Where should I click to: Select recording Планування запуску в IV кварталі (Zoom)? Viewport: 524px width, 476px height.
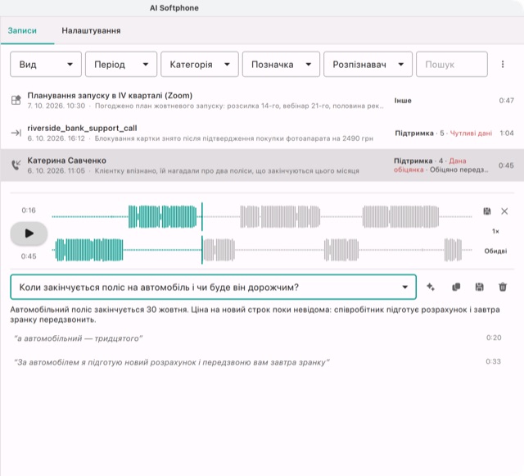point(262,100)
